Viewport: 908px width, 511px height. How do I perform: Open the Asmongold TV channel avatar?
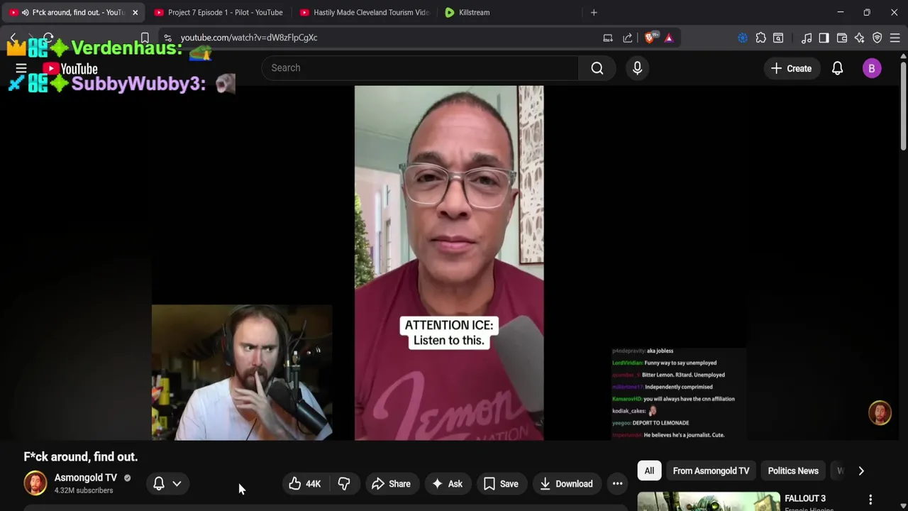pyautogui.click(x=35, y=483)
